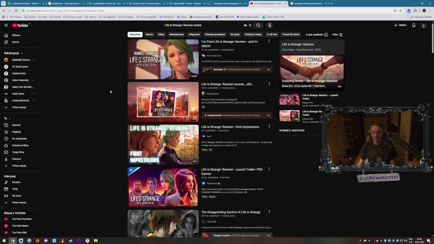Image resolution: width=434 pixels, height=244 pixels.
Task: Click the YouTube logo
Action: point(20,25)
